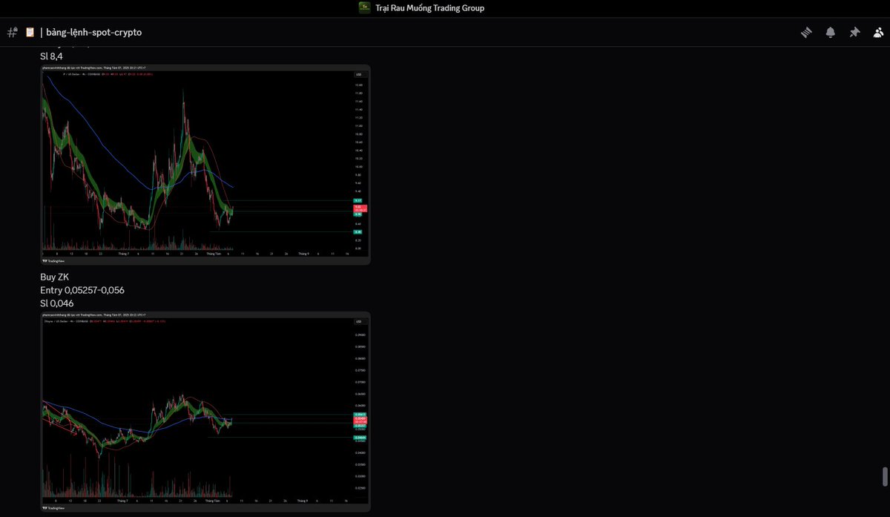
Task: Click the notepad emoji in channel header
Action: (30, 33)
